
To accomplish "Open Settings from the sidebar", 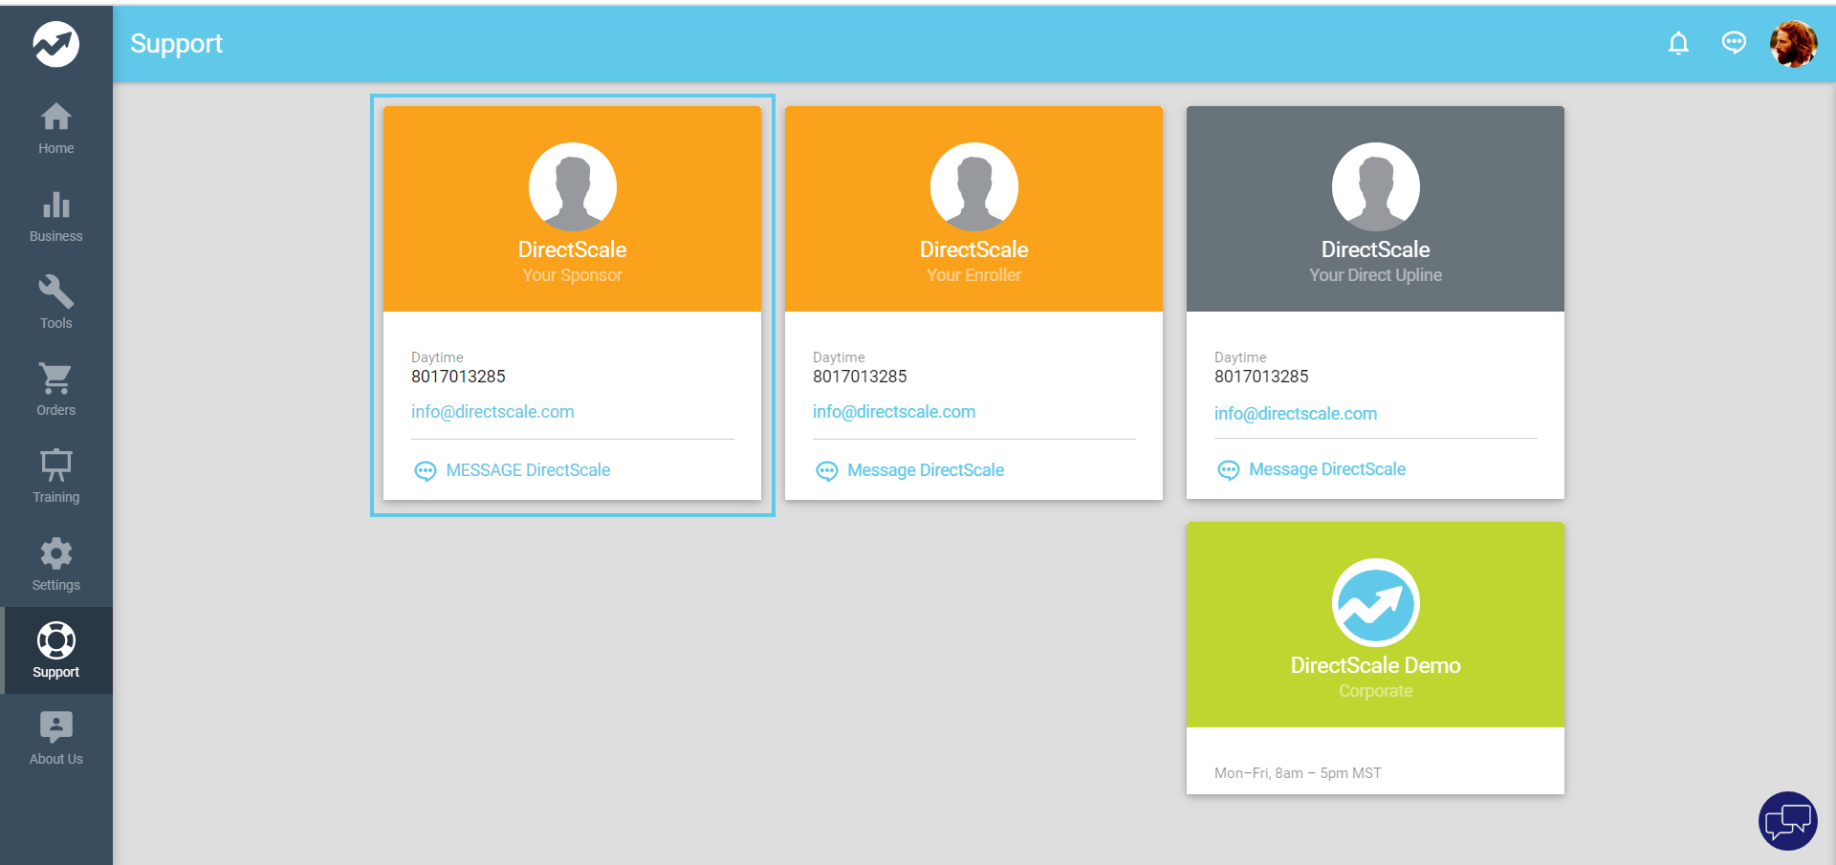I will (55, 565).
